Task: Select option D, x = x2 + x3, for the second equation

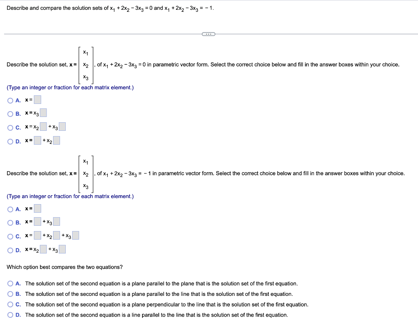Action: (x=10, y=251)
